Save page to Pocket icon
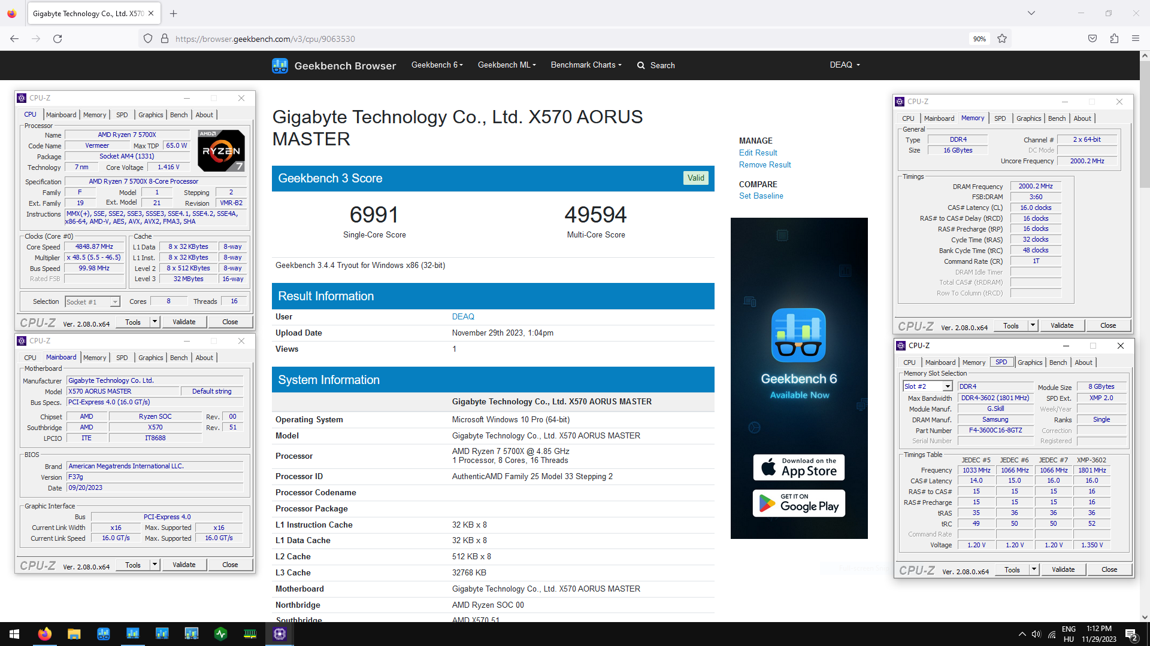 coord(1092,39)
